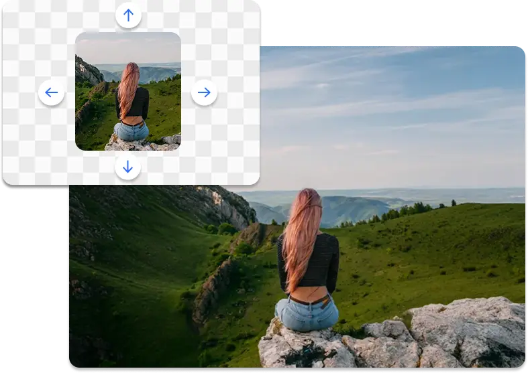
Task: Click the row of trees on the hilltop
Action: coord(403,212)
